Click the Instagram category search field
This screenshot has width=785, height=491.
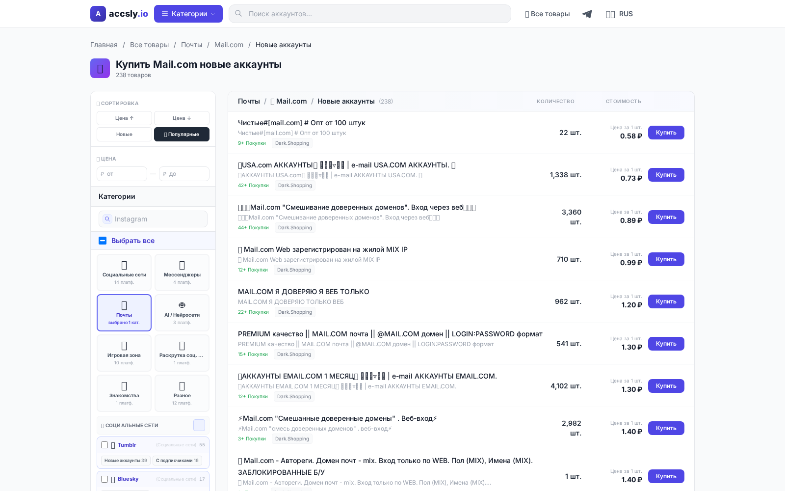[x=153, y=219]
